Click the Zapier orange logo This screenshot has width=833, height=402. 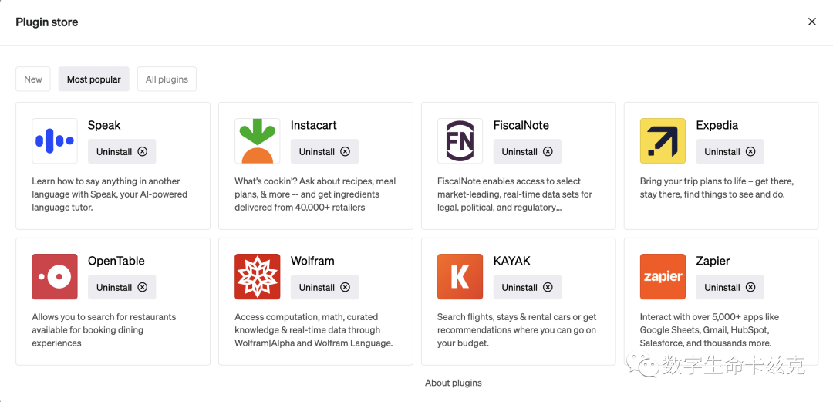pyautogui.click(x=663, y=276)
